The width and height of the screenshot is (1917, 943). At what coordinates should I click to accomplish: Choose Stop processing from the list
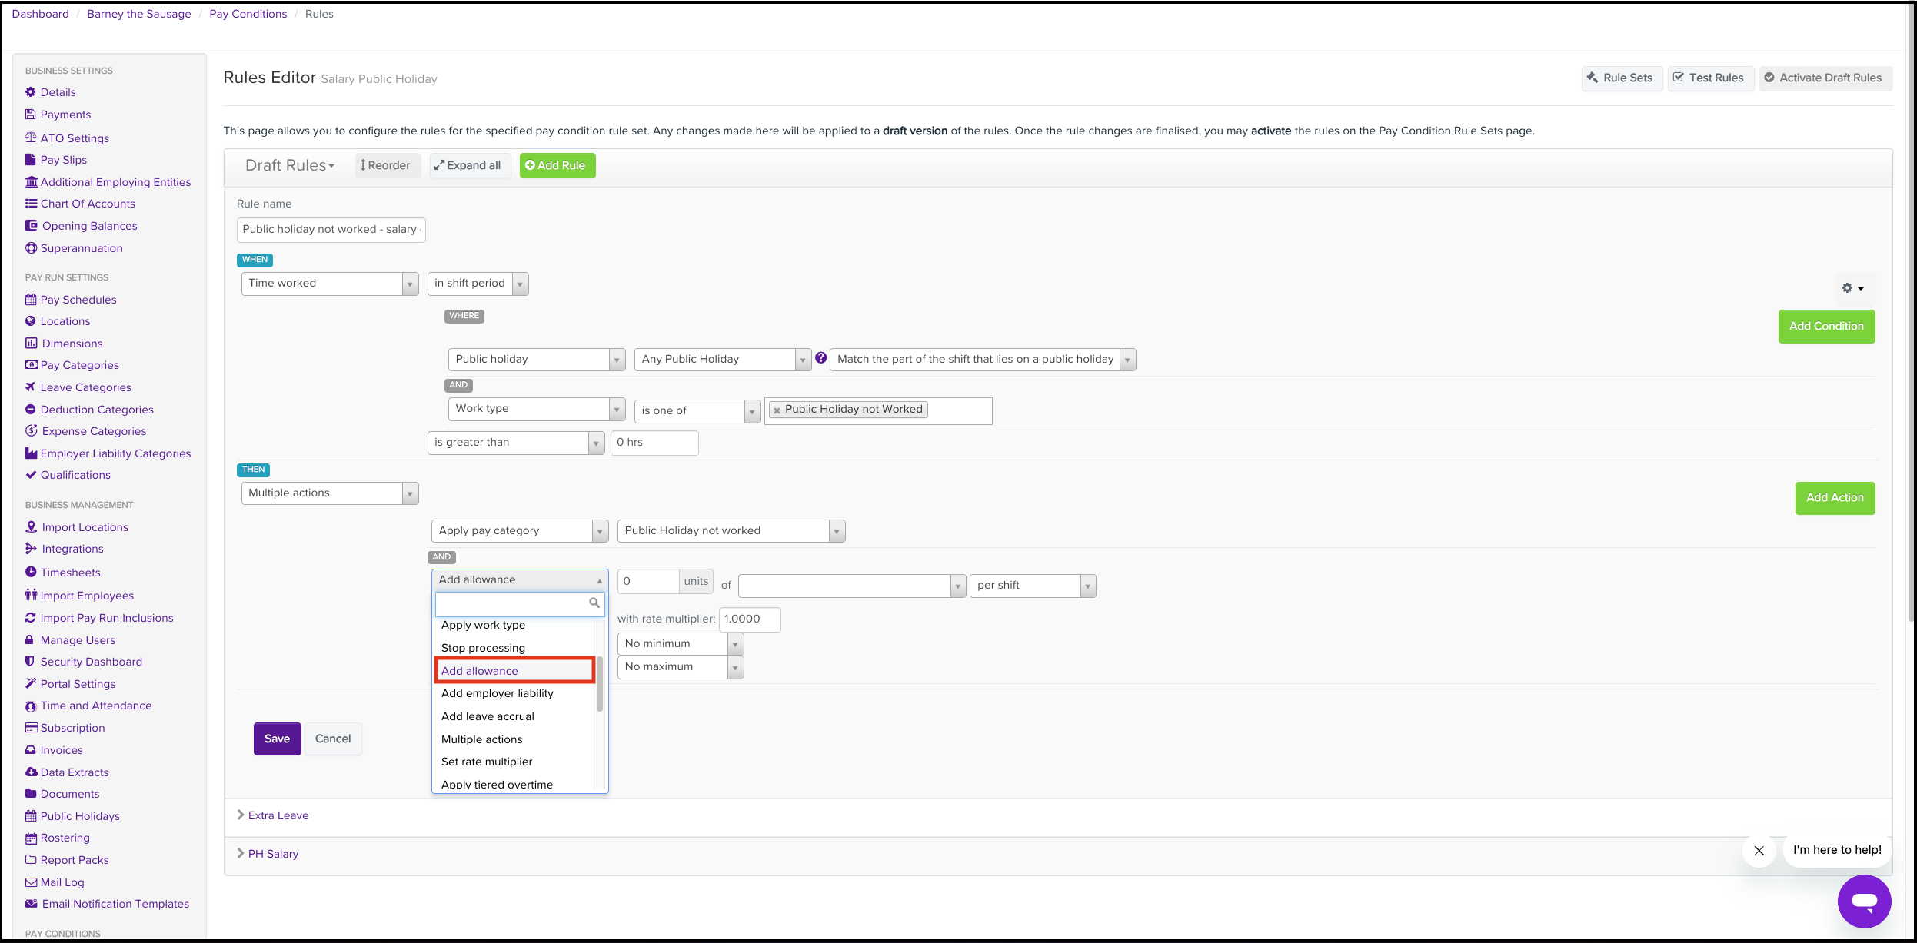click(x=483, y=648)
